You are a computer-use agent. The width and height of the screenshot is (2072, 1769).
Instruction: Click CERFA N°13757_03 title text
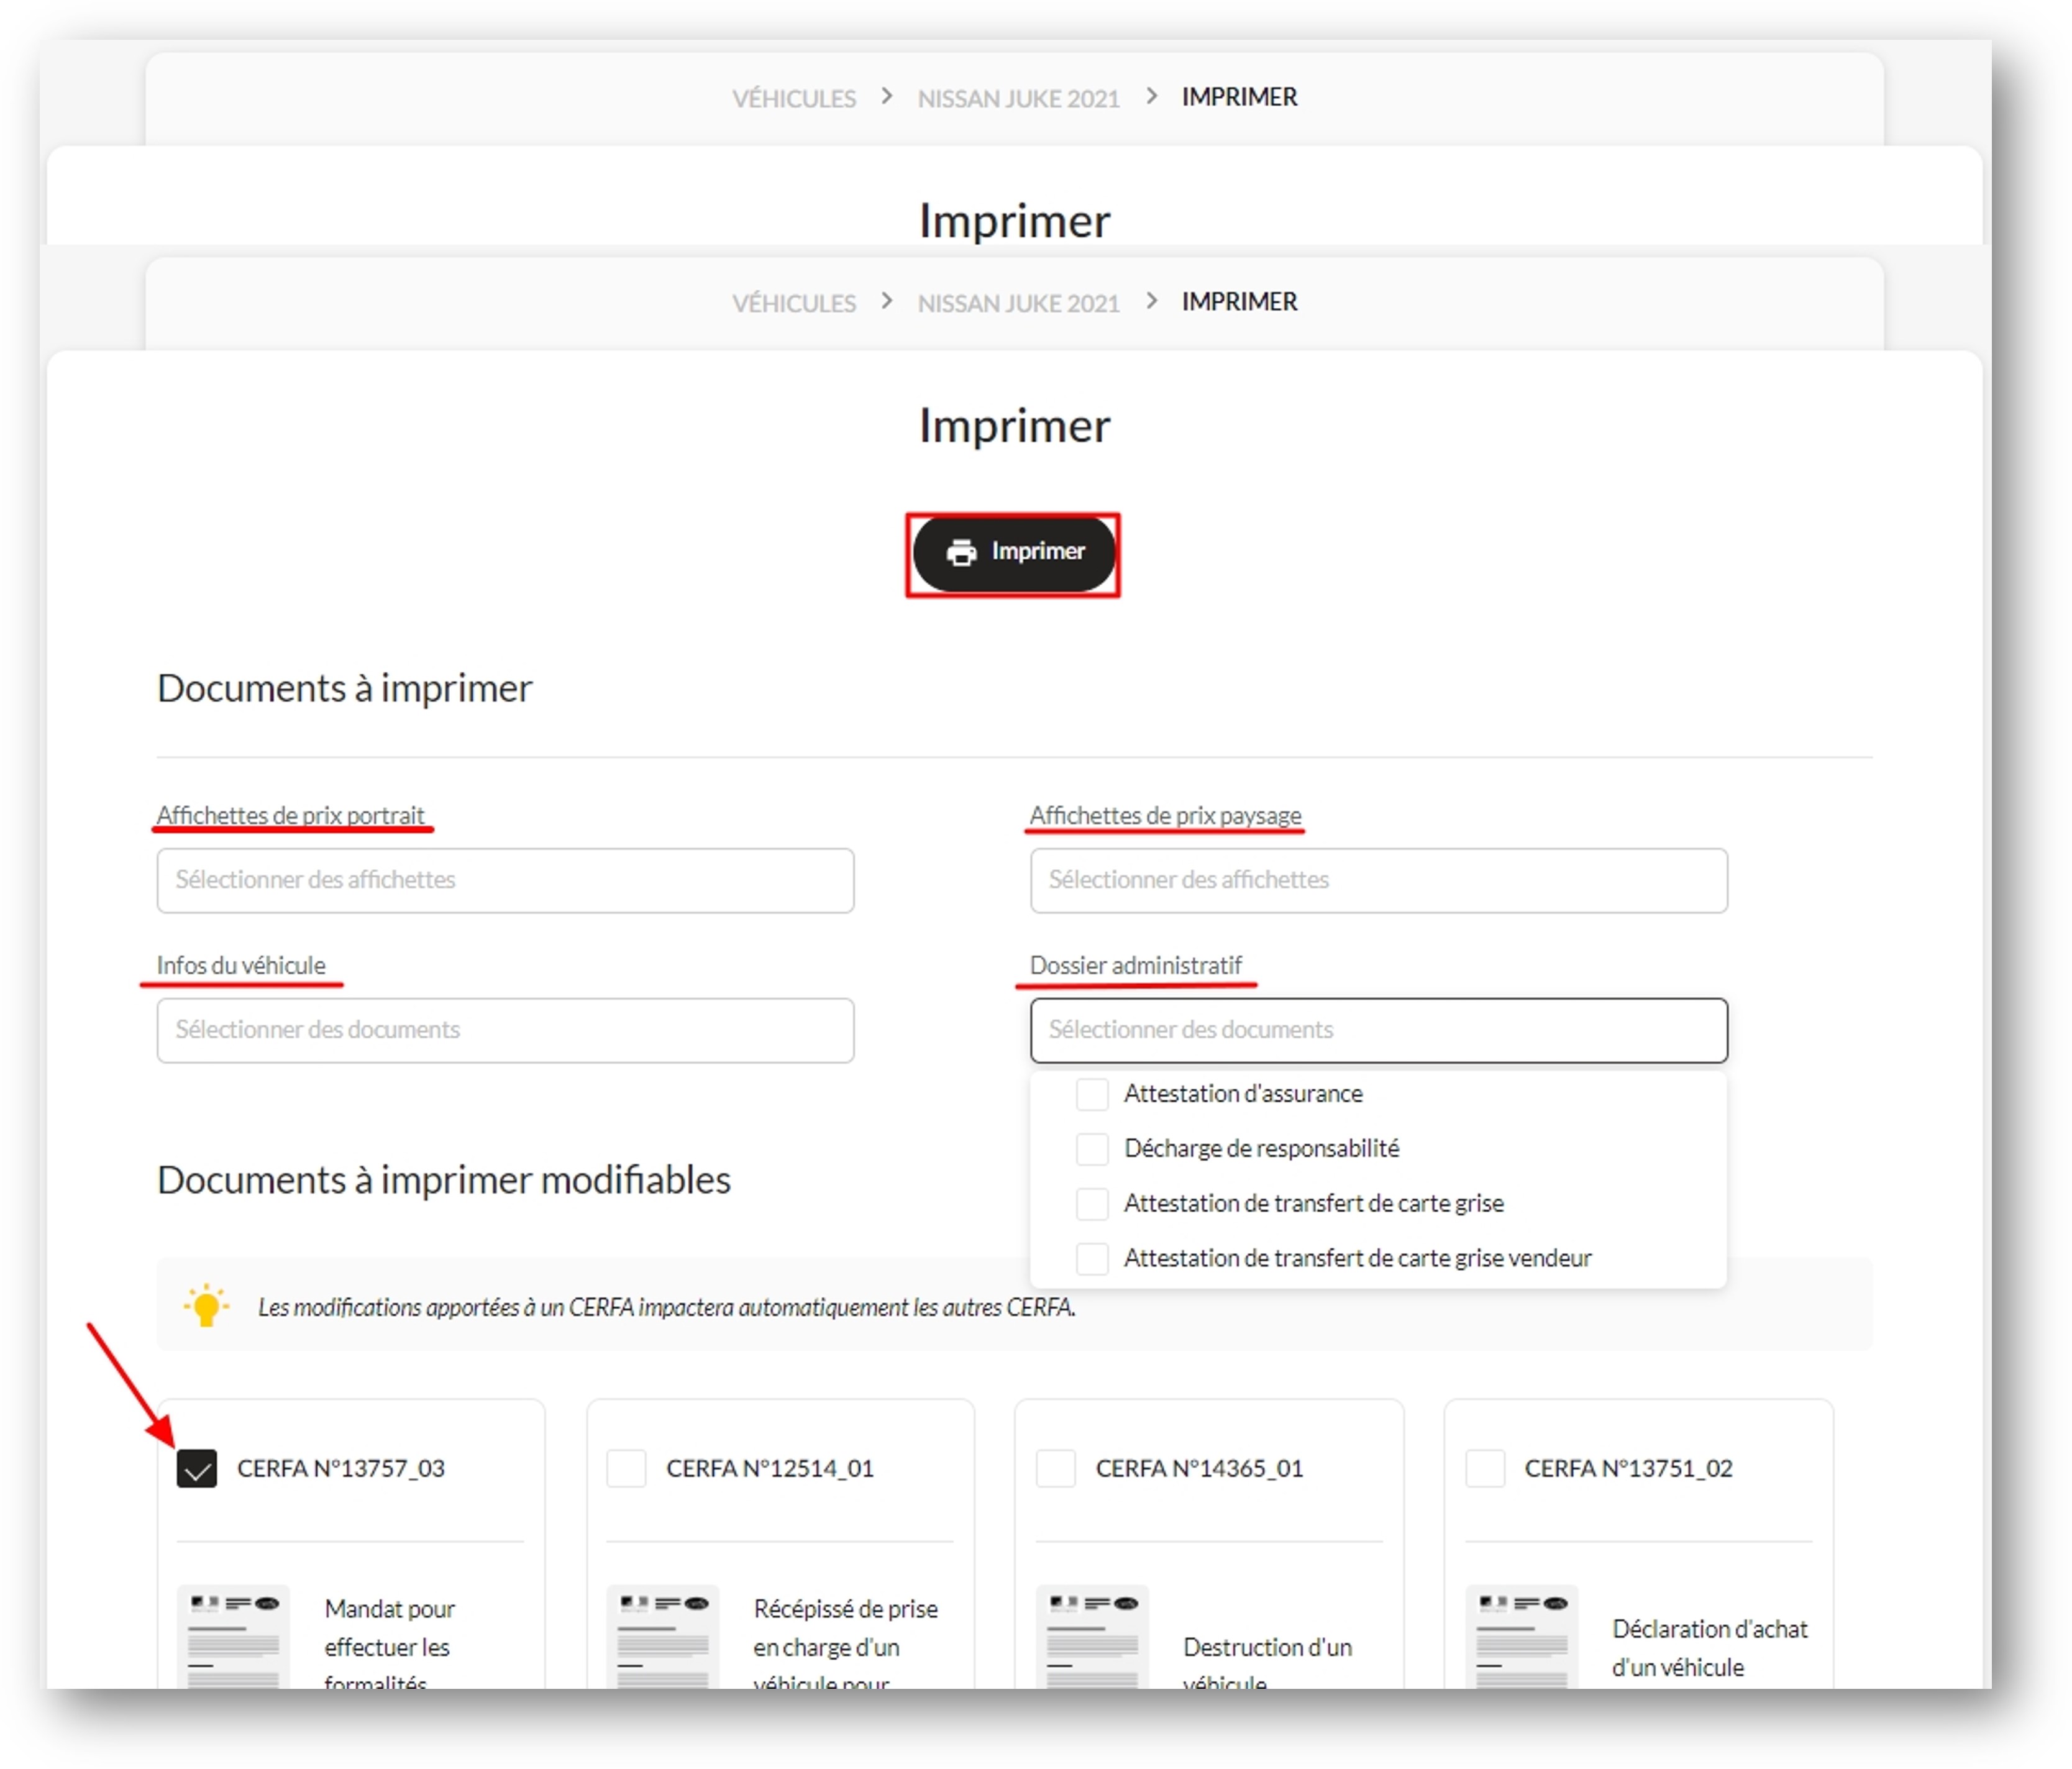[341, 1469]
